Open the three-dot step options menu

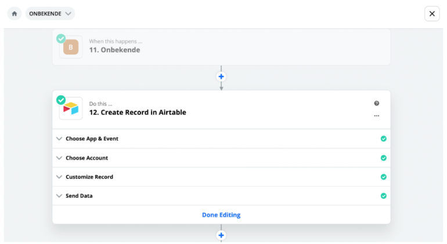tap(377, 116)
